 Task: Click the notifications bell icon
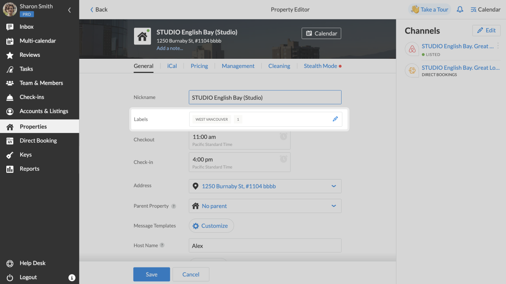tap(460, 9)
